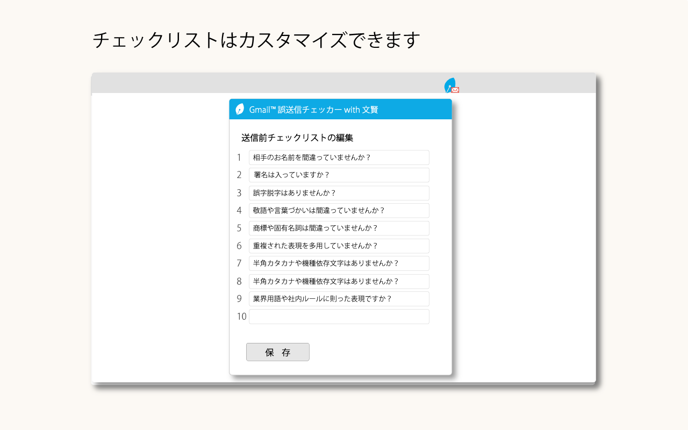Select the 署名は入っていますか？ input field
This screenshot has height=430, width=688.
tap(339, 175)
